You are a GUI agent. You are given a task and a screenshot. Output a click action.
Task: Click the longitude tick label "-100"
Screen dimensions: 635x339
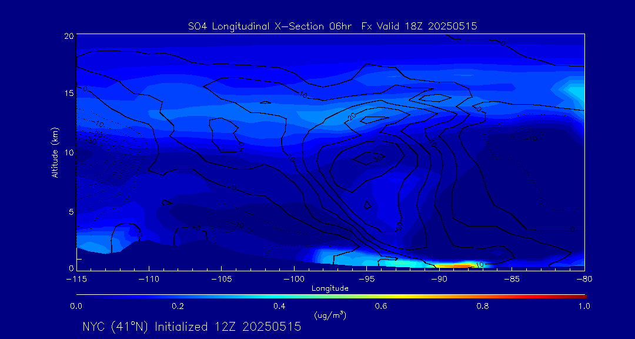click(294, 280)
